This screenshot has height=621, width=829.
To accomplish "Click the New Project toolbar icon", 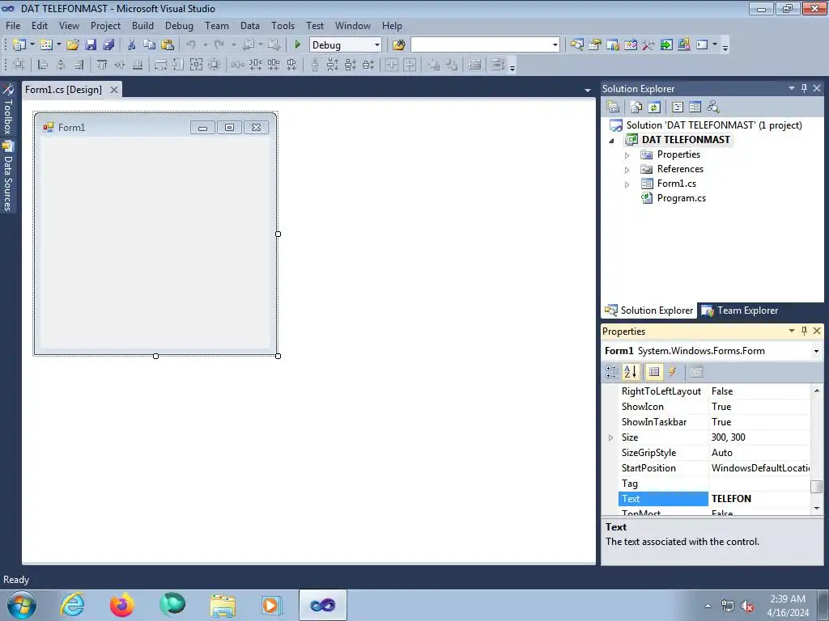I will 19,45.
